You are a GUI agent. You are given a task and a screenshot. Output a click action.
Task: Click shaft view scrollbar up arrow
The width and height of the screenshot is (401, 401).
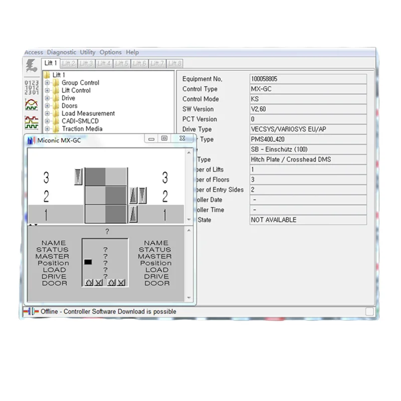(189, 153)
